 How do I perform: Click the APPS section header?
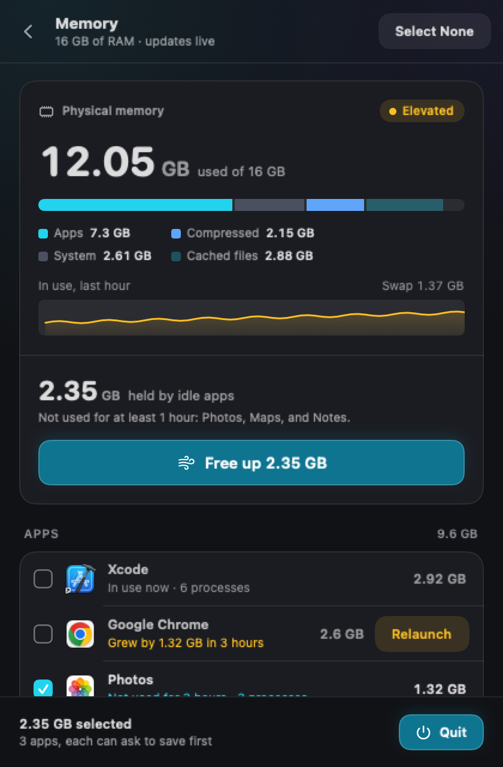(41, 534)
